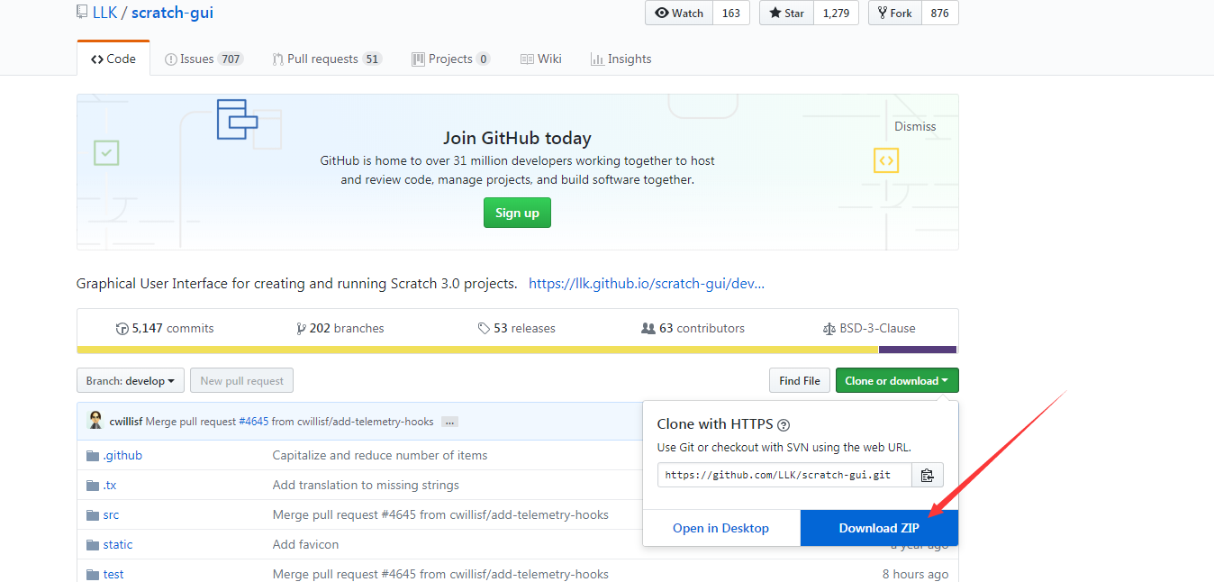The width and height of the screenshot is (1214, 582).
Task: Switch to the Code tab
Action: pos(113,59)
